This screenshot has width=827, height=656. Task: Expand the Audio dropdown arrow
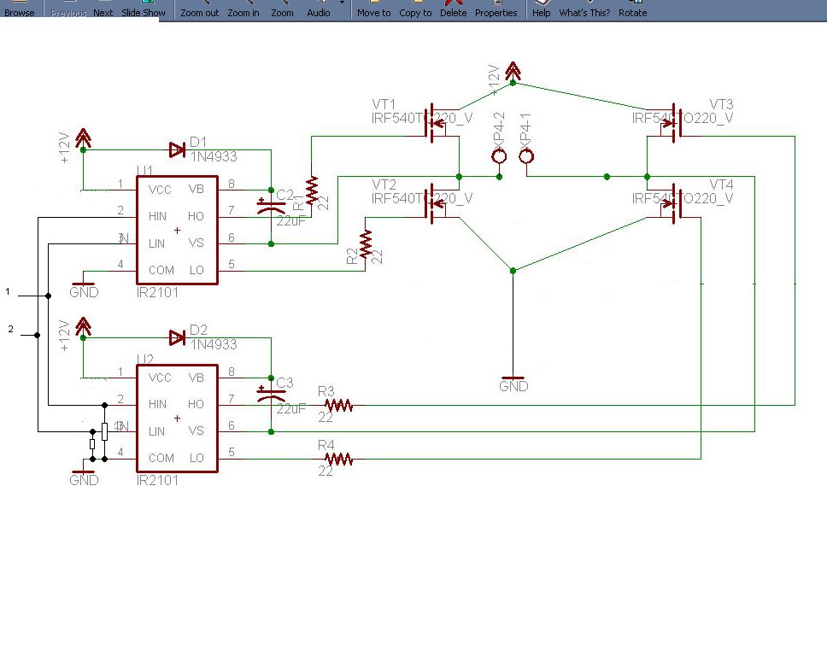pos(342,4)
